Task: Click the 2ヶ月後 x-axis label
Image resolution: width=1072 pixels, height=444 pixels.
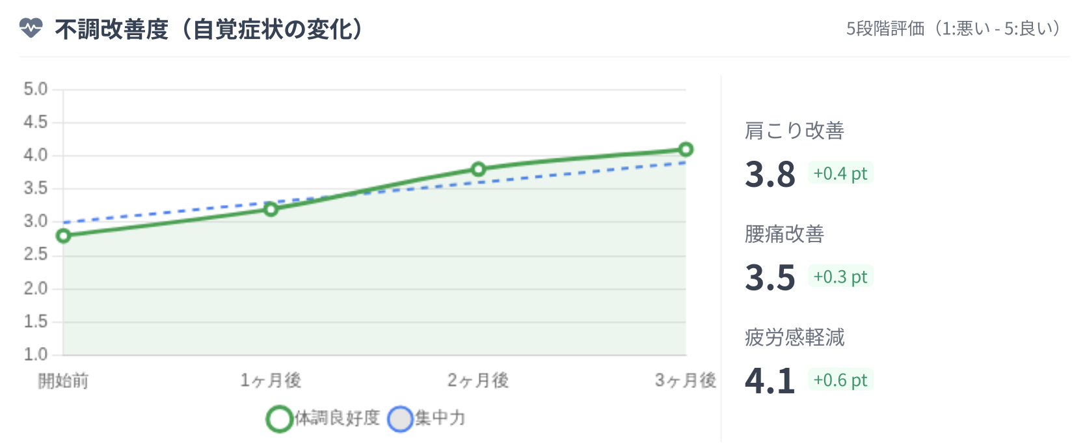Action: (478, 381)
